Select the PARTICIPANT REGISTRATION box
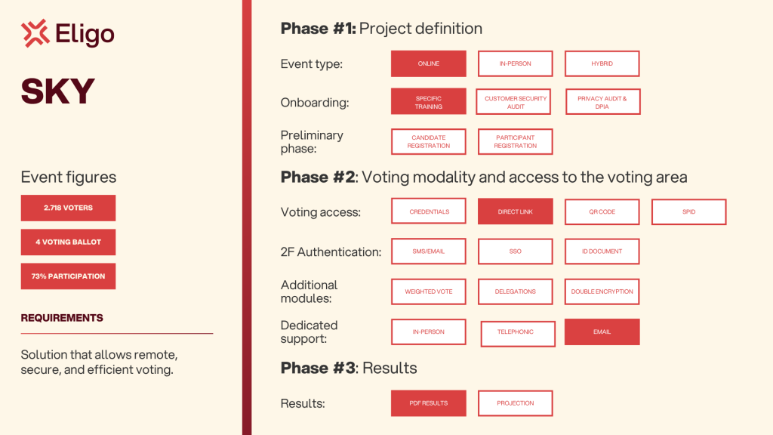This screenshot has height=435, width=773. 515,141
